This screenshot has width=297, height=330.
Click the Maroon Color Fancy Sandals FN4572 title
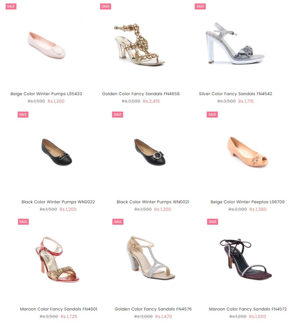248,309
